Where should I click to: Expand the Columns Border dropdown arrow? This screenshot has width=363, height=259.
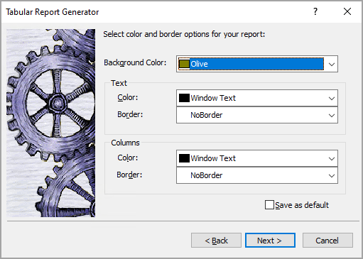tap(332, 175)
